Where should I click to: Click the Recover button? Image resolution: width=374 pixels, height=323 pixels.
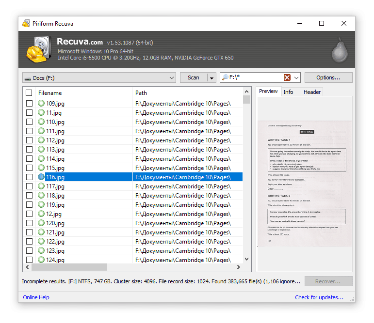click(x=328, y=281)
